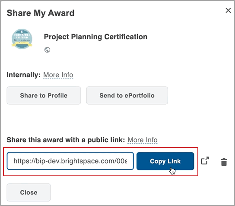The image size is (235, 206).
Task: Click the 'Share this award with a public link:' label
Action: click(66, 140)
